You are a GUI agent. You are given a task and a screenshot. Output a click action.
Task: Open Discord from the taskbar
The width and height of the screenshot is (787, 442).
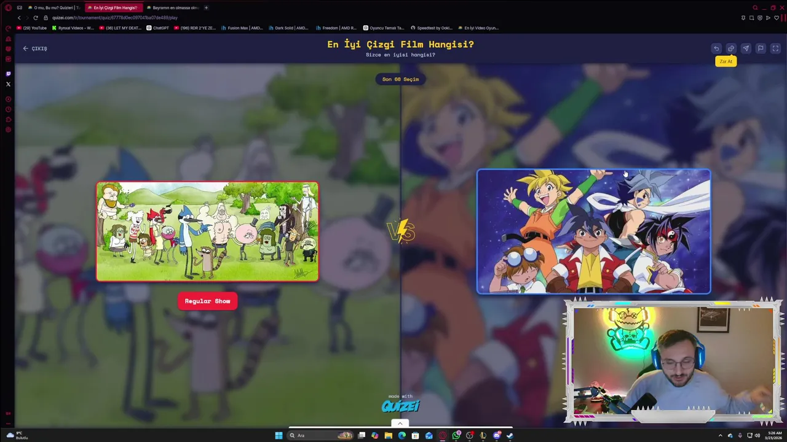(x=497, y=435)
